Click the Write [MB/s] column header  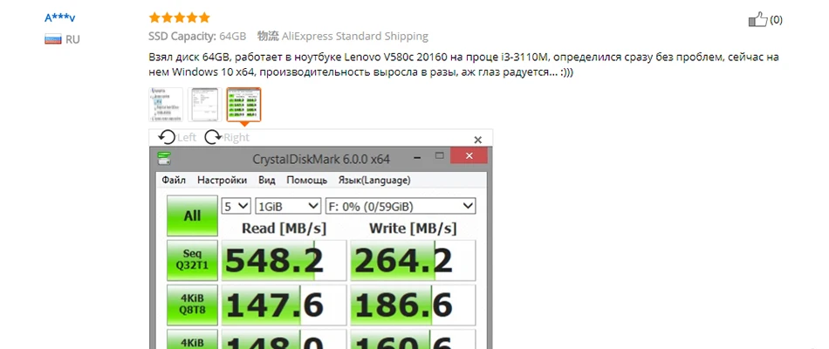coord(413,228)
